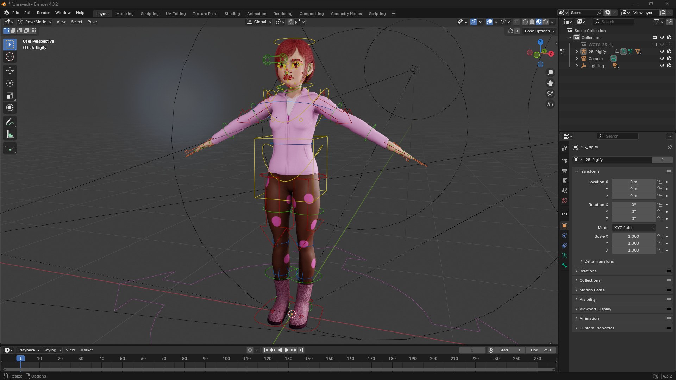The height and width of the screenshot is (380, 676).
Task: Switch to the Sculpting workspace tab
Action: [x=150, y=14]
